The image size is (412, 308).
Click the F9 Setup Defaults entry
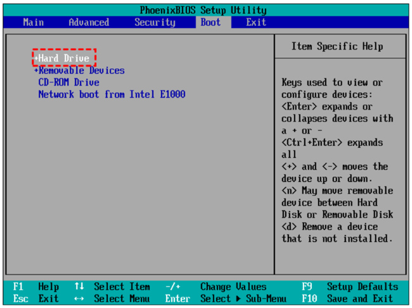pos(350,286)
